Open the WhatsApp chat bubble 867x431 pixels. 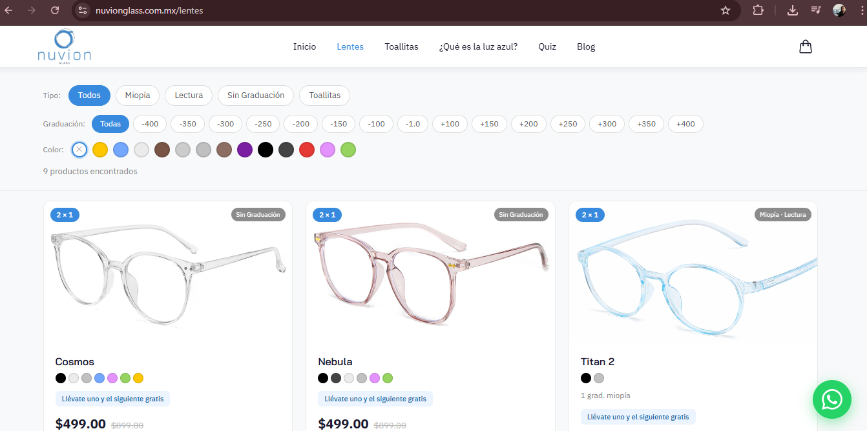pos(831,399)
